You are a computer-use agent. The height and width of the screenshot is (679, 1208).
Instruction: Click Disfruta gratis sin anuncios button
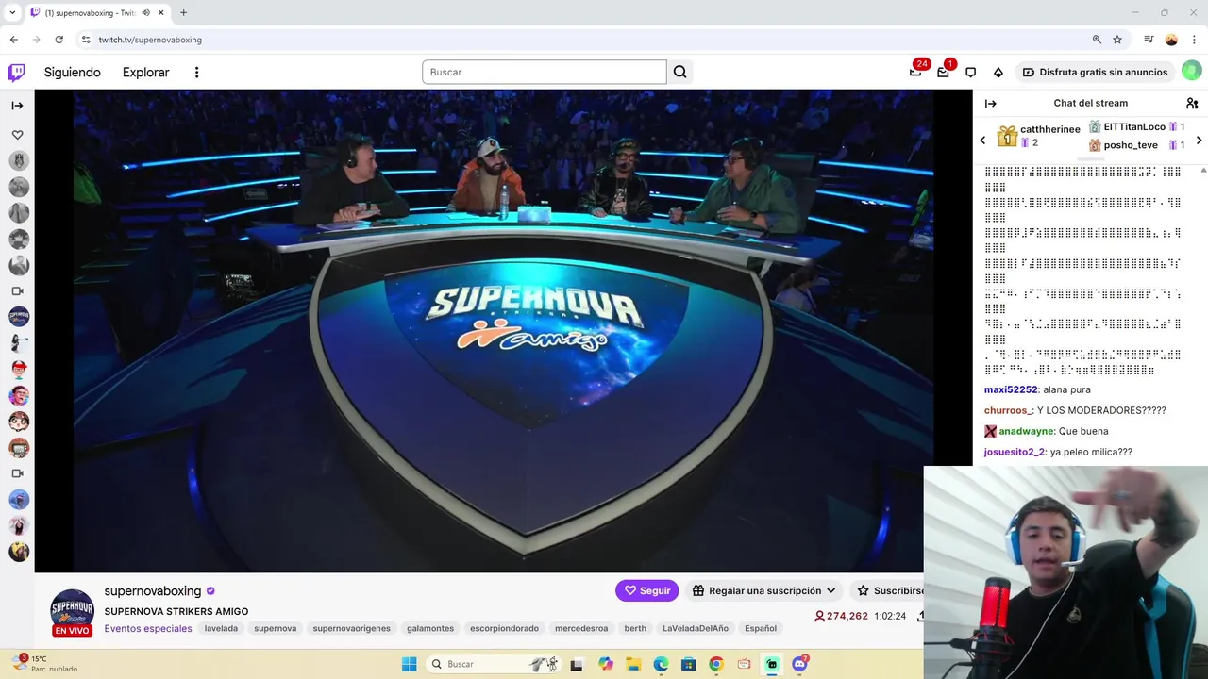click(1095, 72)
